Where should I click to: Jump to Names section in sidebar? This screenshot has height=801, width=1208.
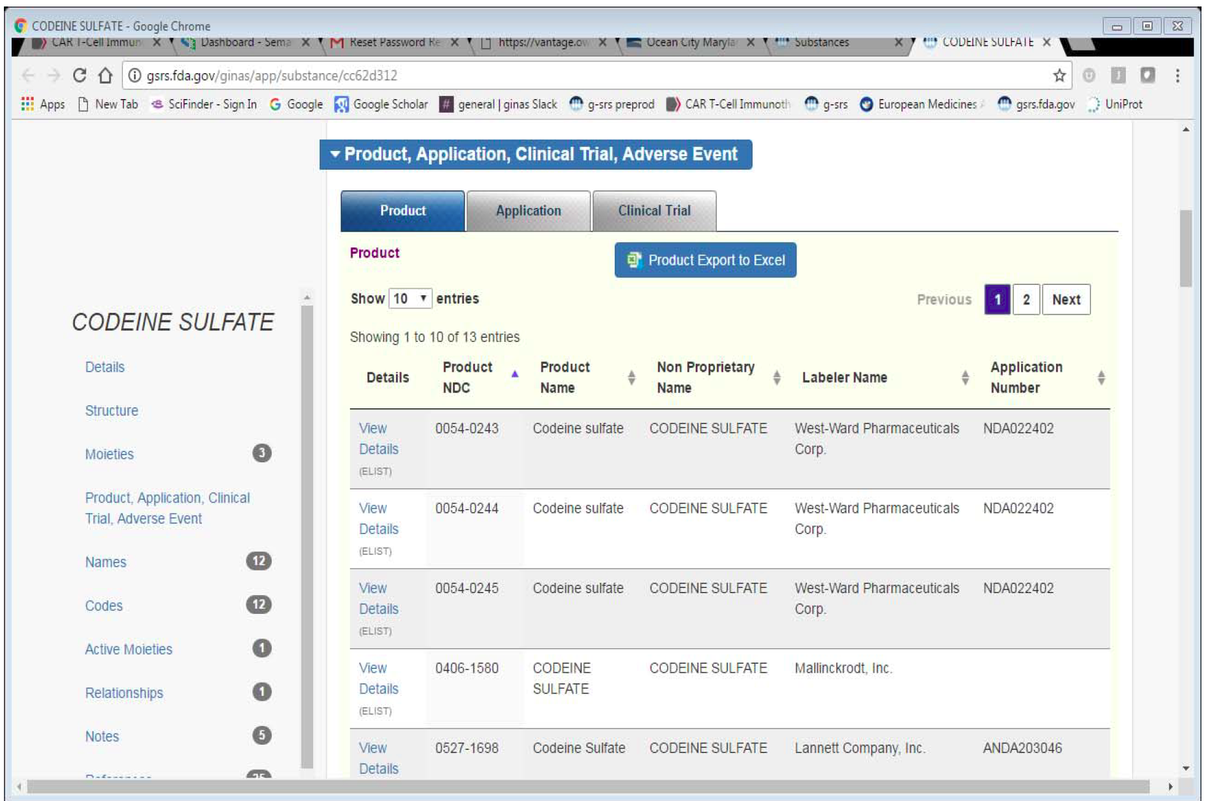pyautogui.click(x=105, y=562)
